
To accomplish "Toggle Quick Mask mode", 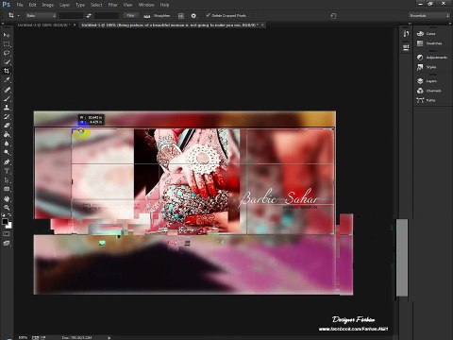I will pos(7,234).
